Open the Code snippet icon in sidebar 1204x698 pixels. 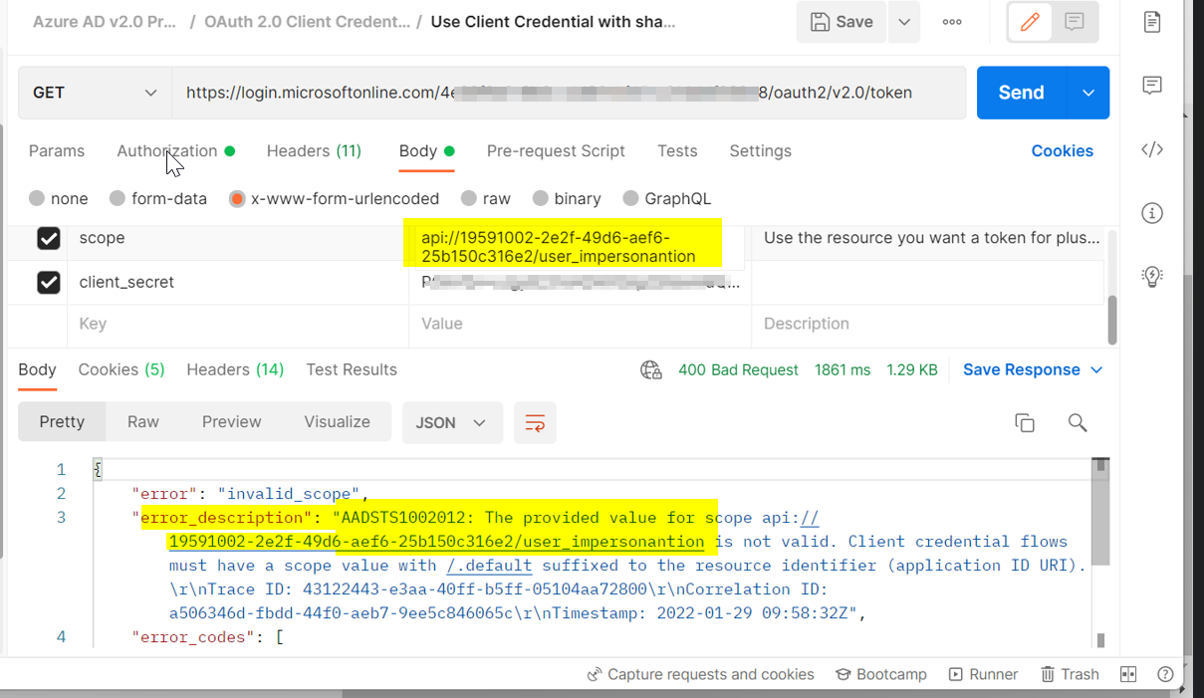click(x=1152, y=149)
